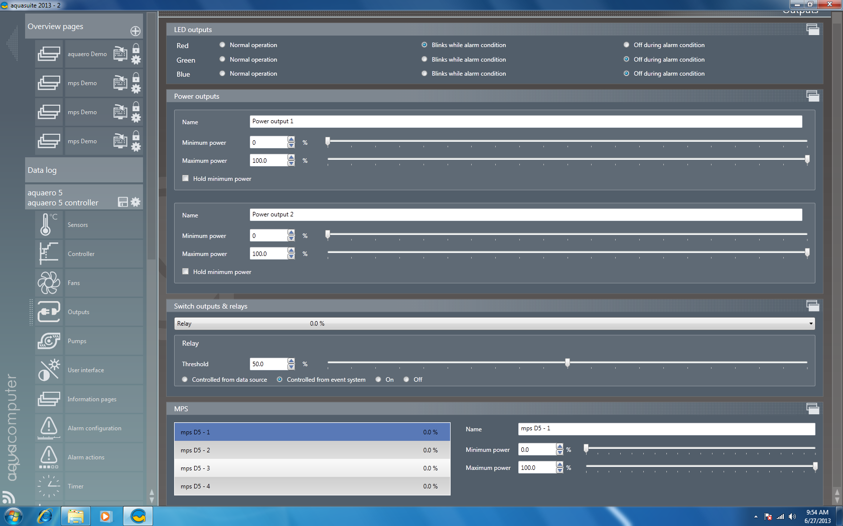
Task: Add a new overview page with plus icon
Action: coord(135,31)
